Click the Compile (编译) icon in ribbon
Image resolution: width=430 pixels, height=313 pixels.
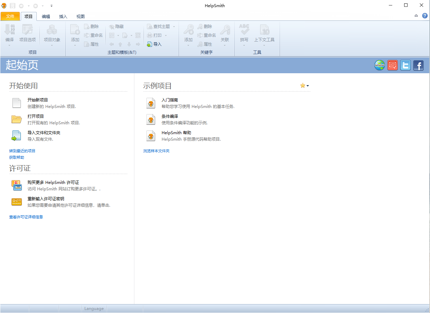(10, 30)
